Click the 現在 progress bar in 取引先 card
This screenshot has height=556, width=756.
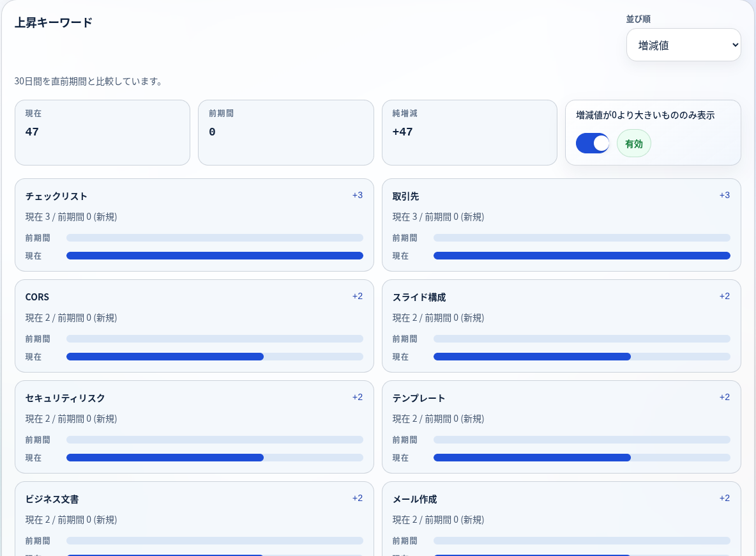click(x=582, y=256)
